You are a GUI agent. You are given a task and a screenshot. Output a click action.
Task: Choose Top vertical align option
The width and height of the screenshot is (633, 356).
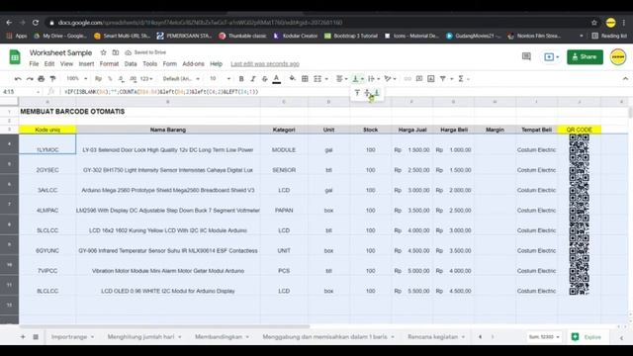pos(357,93)
